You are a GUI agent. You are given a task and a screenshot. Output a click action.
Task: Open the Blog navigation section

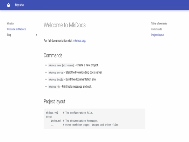[x=9, y=35]
